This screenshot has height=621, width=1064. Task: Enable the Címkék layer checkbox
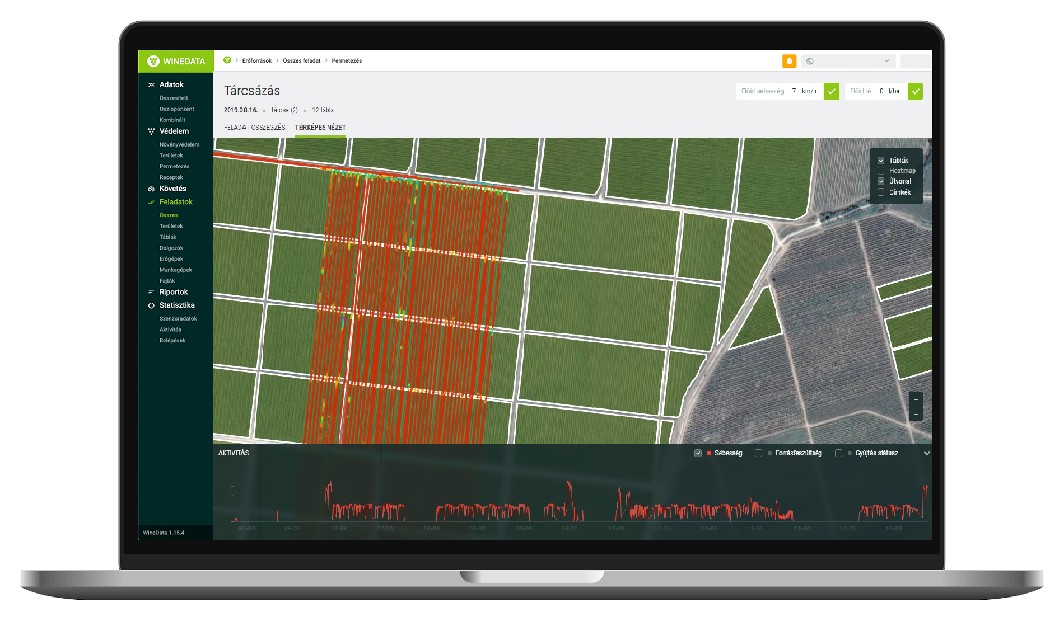(x=881, y=192)
